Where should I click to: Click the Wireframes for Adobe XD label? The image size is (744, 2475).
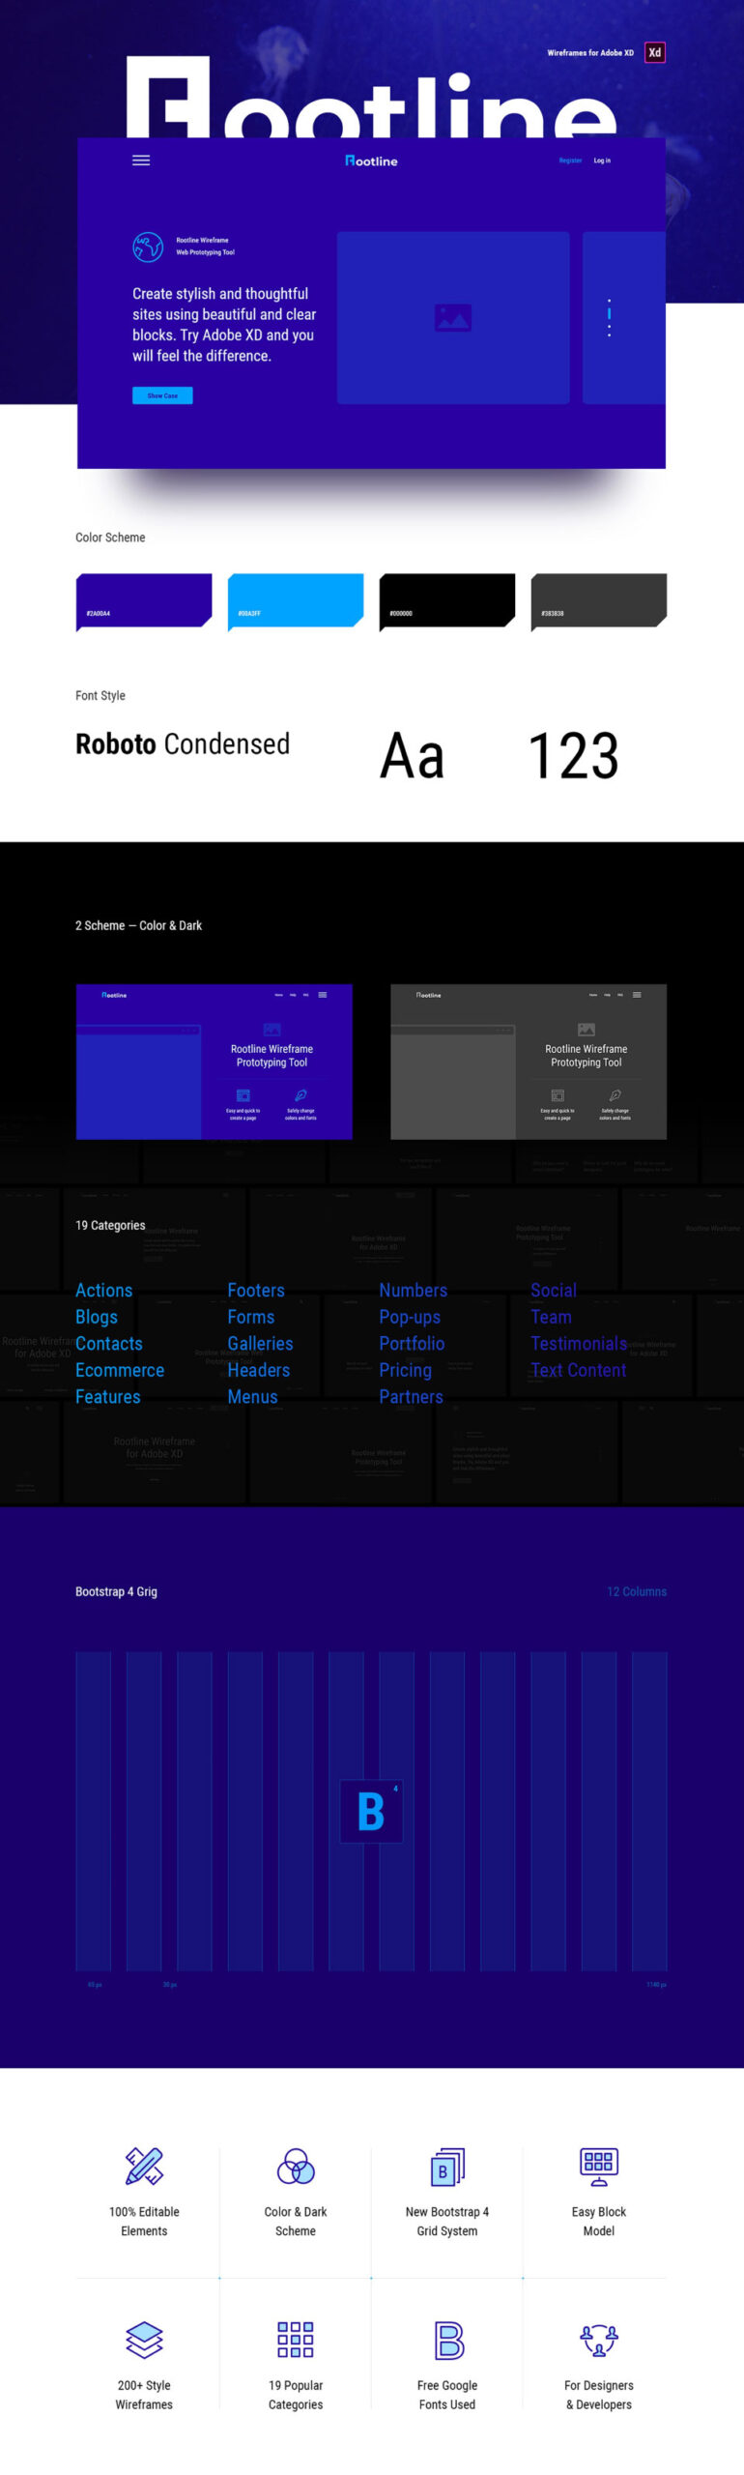(x=590, y=53)
